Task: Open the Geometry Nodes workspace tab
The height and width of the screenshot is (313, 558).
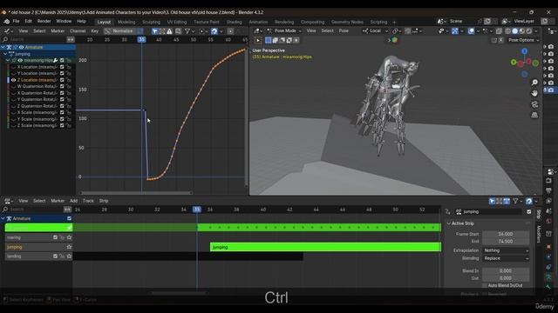Action: click(x=347, y=22)
